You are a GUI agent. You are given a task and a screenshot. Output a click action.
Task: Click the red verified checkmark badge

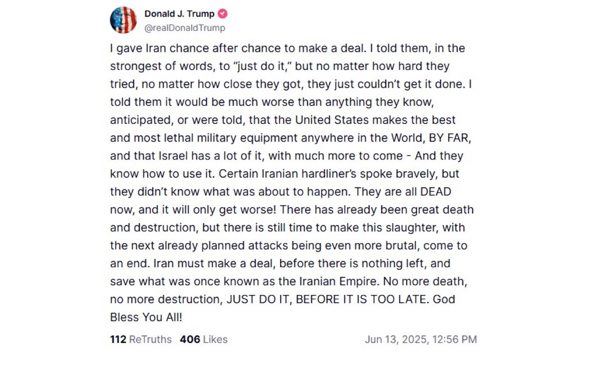point(223,14)
